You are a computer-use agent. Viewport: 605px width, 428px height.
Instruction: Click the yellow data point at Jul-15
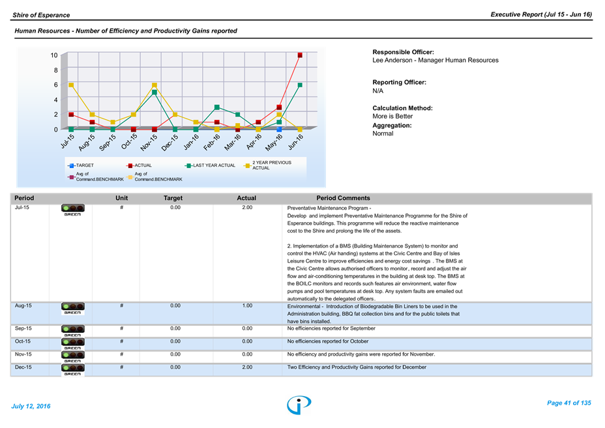pos(71,85)
